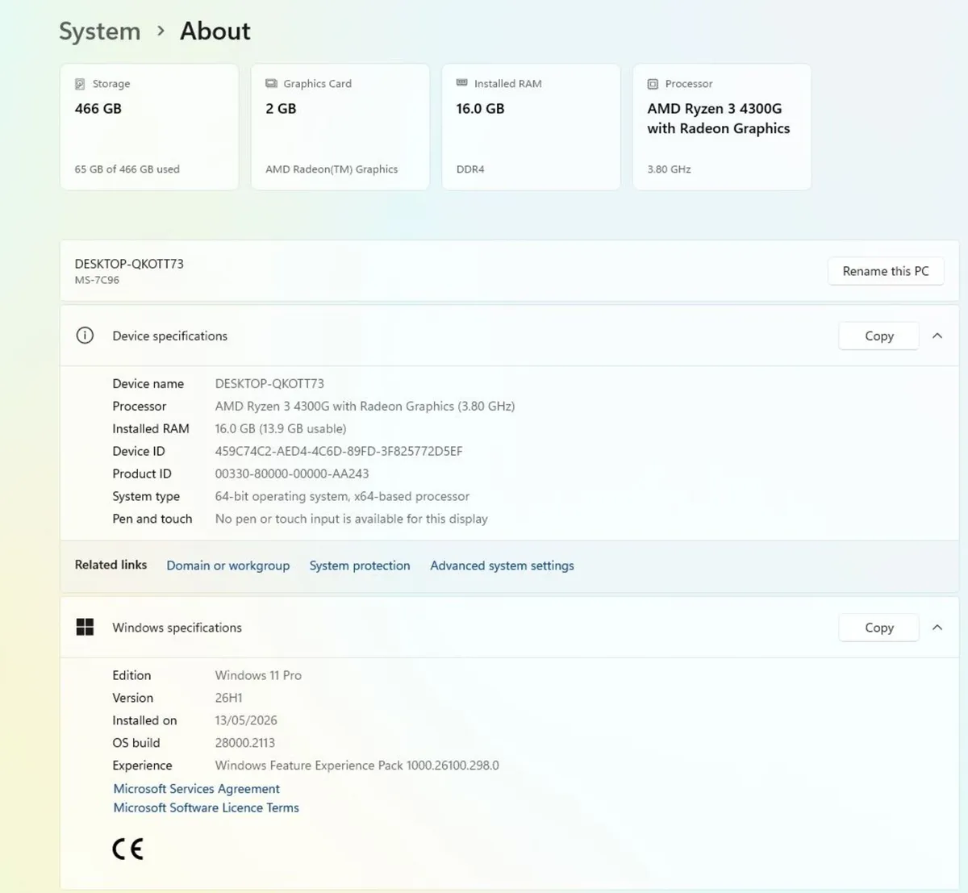
Task: Select the Product ID value 00330-80000-00000-AA243
Action: (x=292, y=474)
